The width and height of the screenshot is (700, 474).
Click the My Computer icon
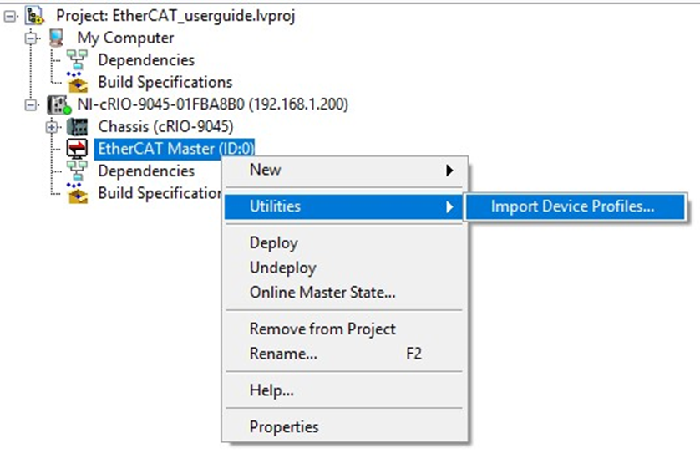[56, 38]
